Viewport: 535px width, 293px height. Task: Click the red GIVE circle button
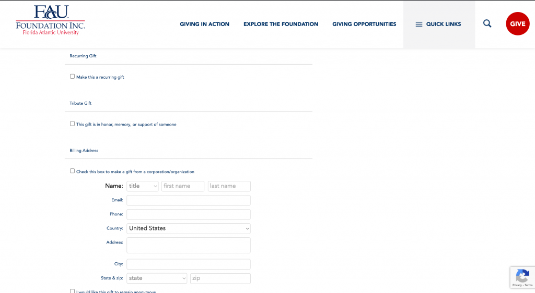517,24
